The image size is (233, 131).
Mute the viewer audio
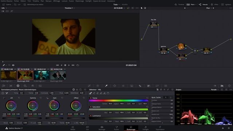click(13, 65)
